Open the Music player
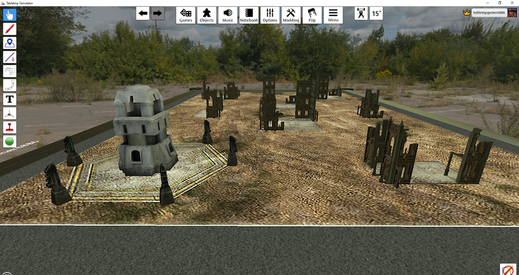 pyautogui.click(x=228, y=15)
